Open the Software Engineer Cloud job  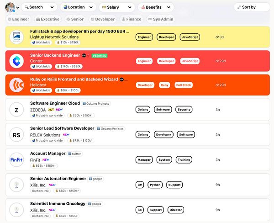pos(55,103)
